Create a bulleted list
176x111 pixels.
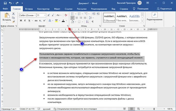click(72, 14)
